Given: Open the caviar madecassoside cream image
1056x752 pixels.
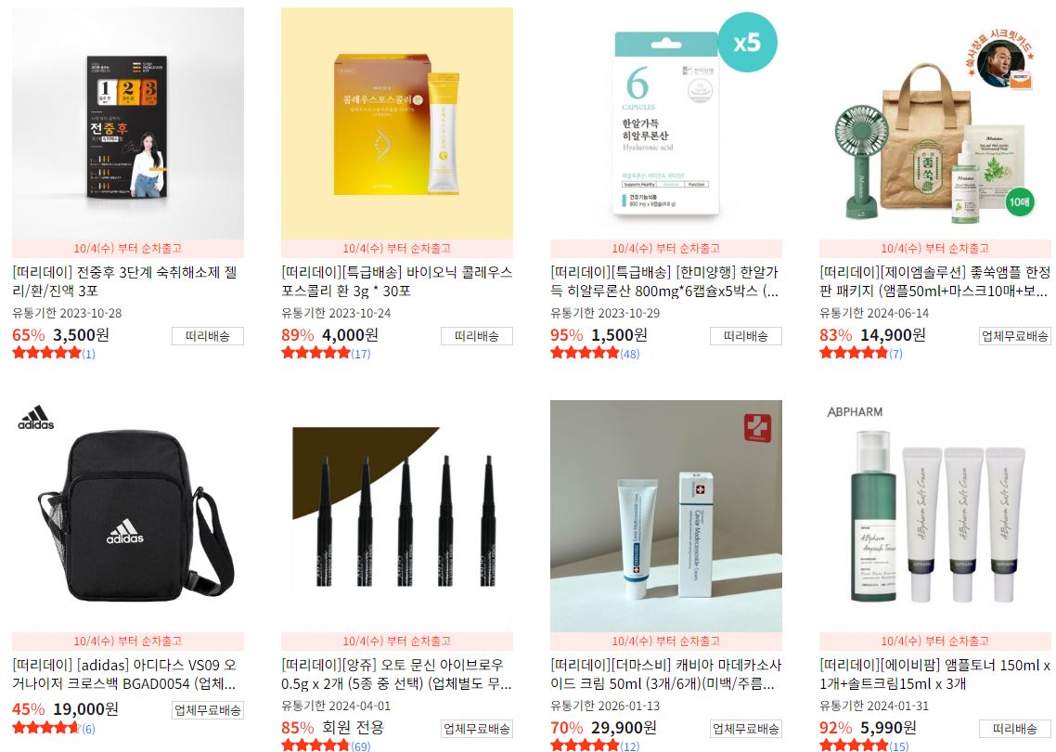Looking at the screenshot, I should tap(666, 516).
